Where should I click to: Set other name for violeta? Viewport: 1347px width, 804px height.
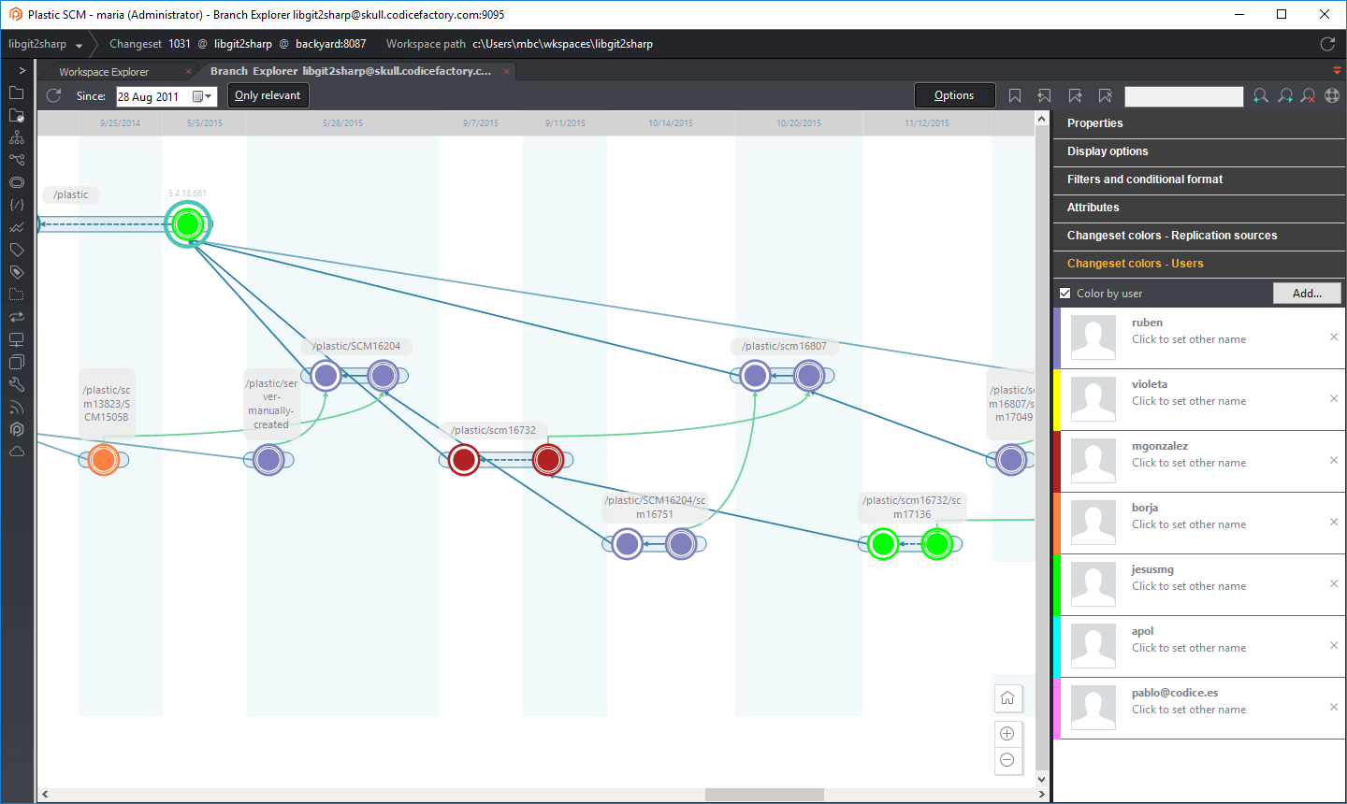[1189, 401]
